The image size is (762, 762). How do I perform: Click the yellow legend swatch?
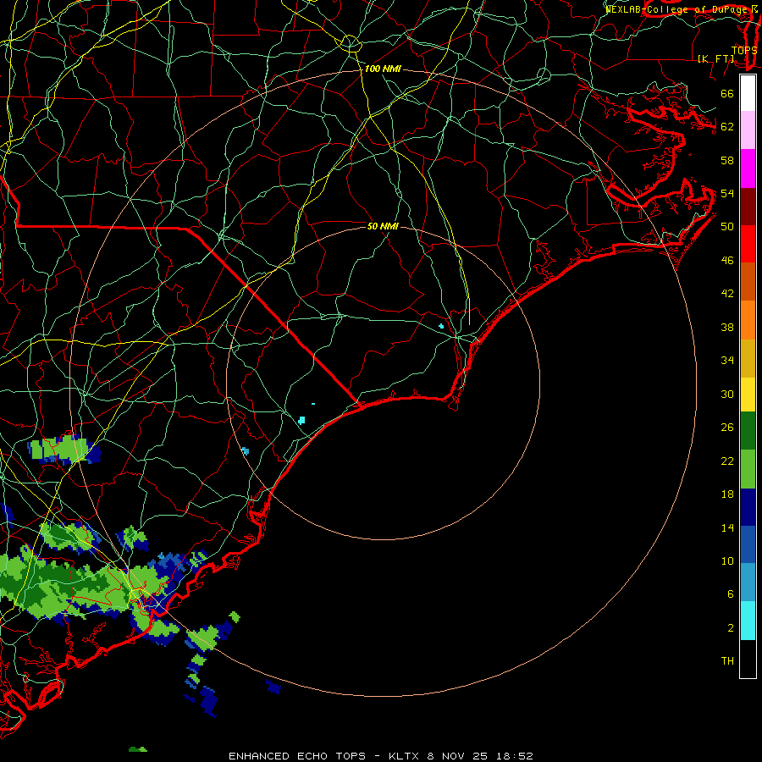(x=748, y=394)
